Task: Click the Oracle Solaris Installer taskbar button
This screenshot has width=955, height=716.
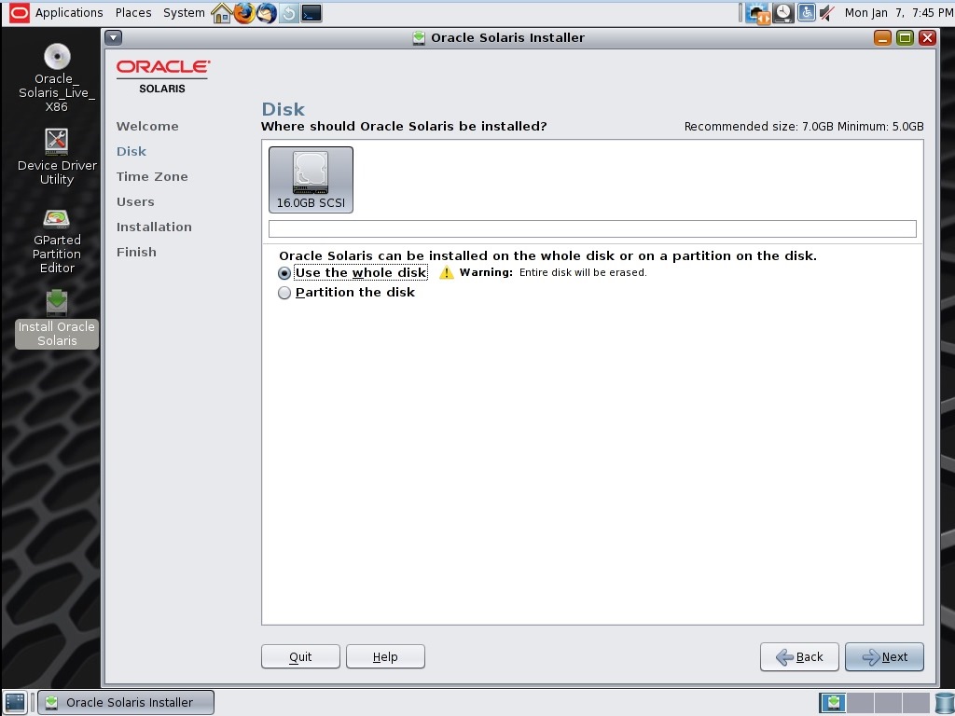Action: (126, 702)
